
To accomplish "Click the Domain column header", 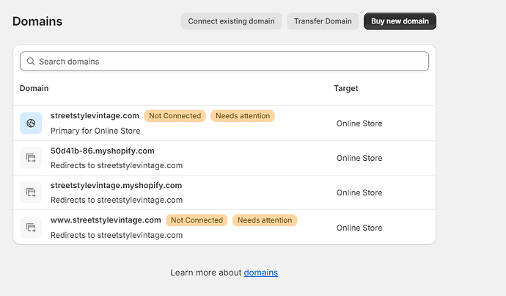I will pyautogui.click(x=34, y=88).
